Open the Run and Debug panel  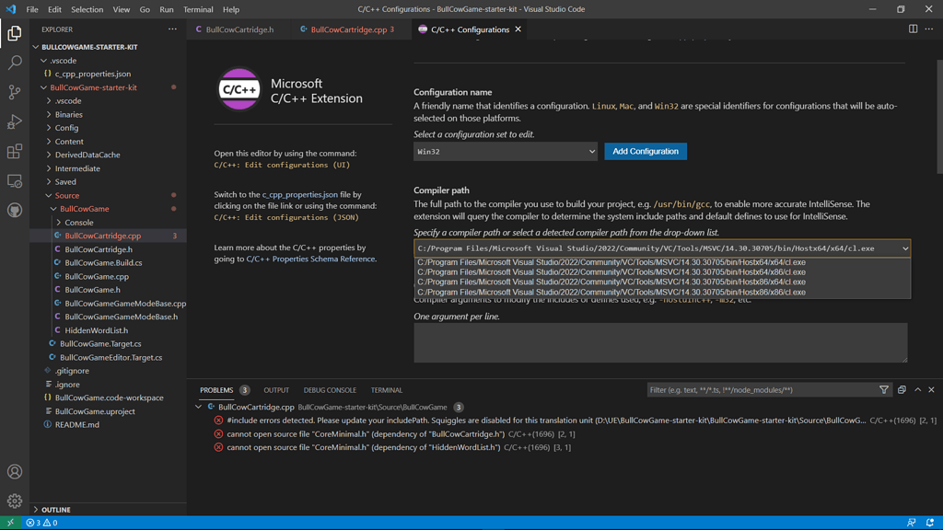[x=14, y=121]
